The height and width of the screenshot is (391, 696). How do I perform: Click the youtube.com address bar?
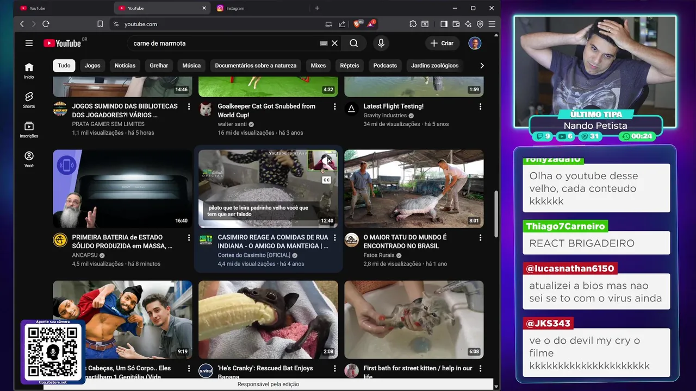pyautogui.click(x=216, y=24)
